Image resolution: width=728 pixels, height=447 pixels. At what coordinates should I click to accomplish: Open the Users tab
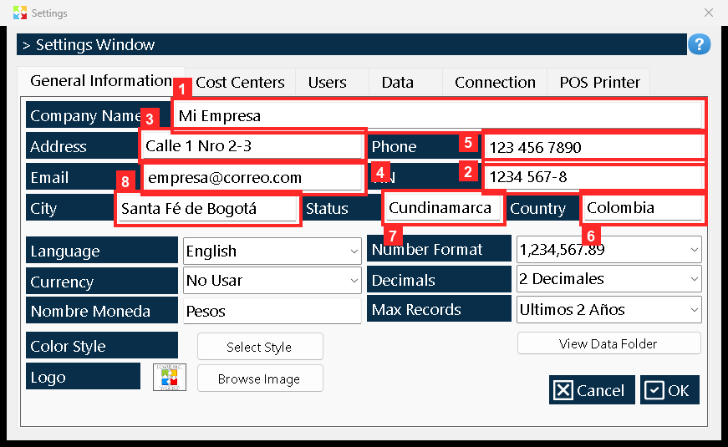click(x=328, y=82)
